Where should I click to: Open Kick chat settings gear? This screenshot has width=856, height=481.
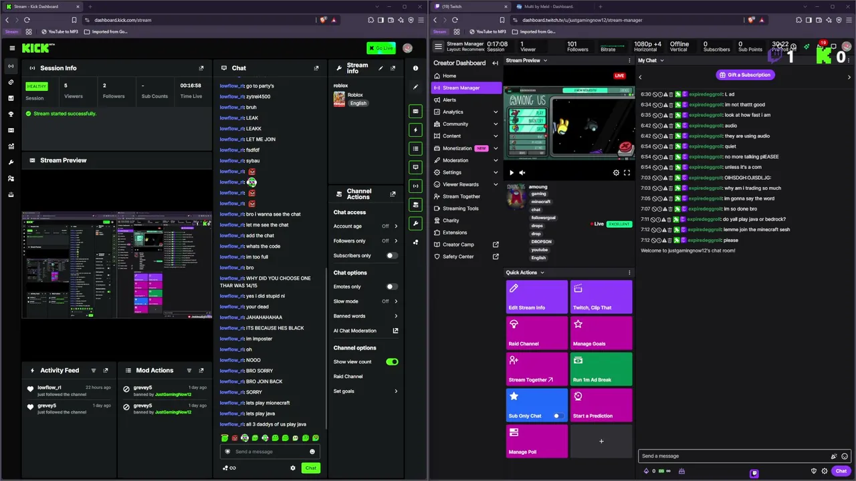[x=292, y=468]
